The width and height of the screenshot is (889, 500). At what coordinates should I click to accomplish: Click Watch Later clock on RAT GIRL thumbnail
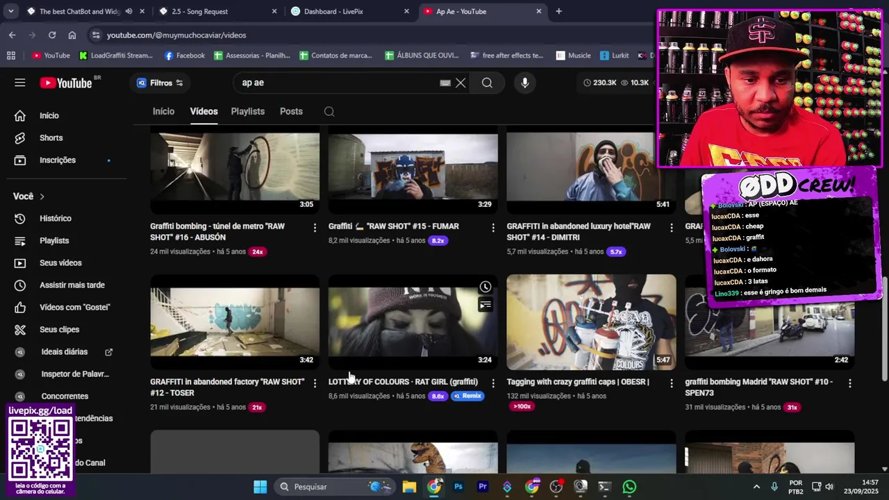[x=485, y=287]
